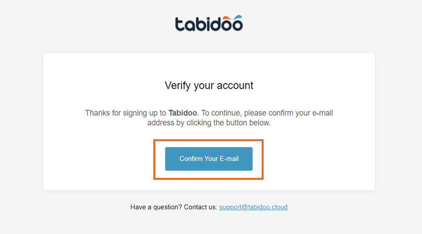Click the address by clicking the button below line
The width and height of the screenshot is (422, 234).
[209, 123]
